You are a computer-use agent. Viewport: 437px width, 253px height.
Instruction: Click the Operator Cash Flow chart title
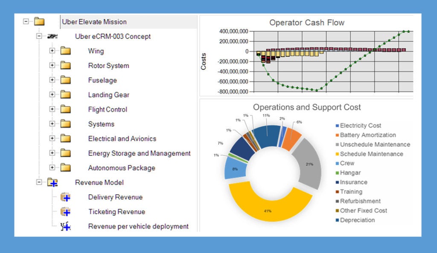tap(306, 23)
